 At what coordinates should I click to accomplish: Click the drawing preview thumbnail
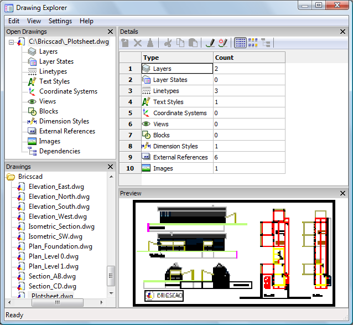coord(234,253)
